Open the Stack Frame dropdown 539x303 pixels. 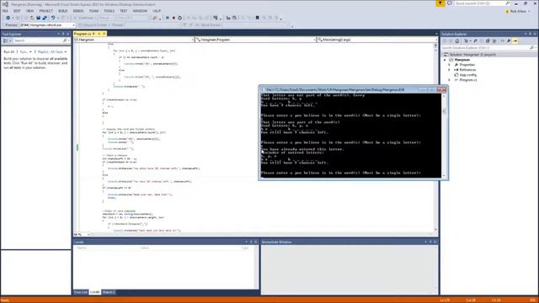(x=257, y=25)
